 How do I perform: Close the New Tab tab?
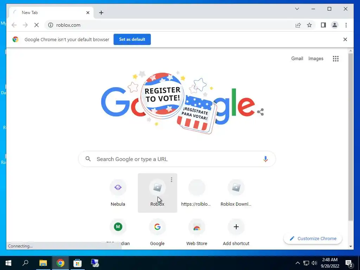pyautogui.click(x=88, y=13)
